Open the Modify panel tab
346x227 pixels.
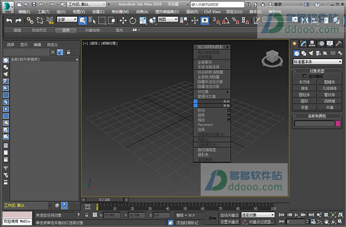tap(303, 44)
